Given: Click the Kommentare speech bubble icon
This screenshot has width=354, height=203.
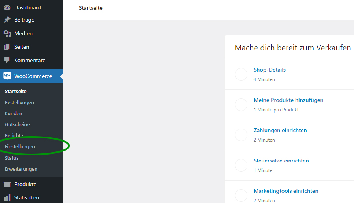Looking at the screenshot, I should pyautogui.click(x=7, y=60).
